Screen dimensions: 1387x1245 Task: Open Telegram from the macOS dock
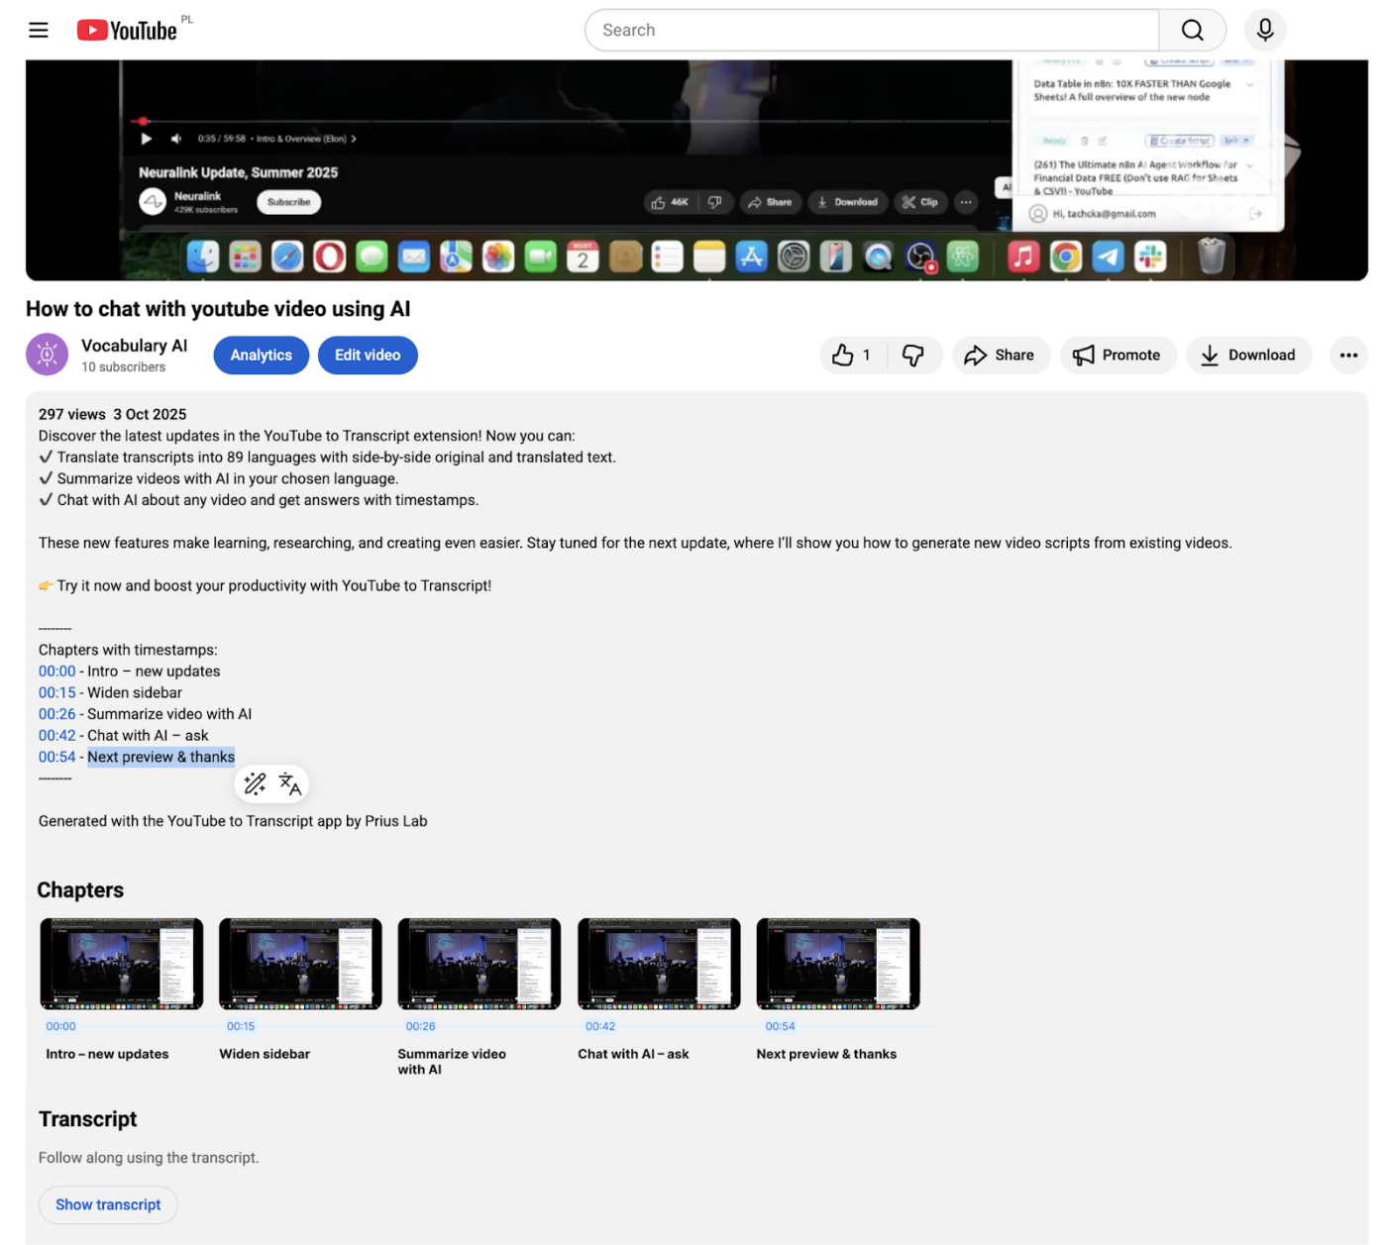(1107, 257)
